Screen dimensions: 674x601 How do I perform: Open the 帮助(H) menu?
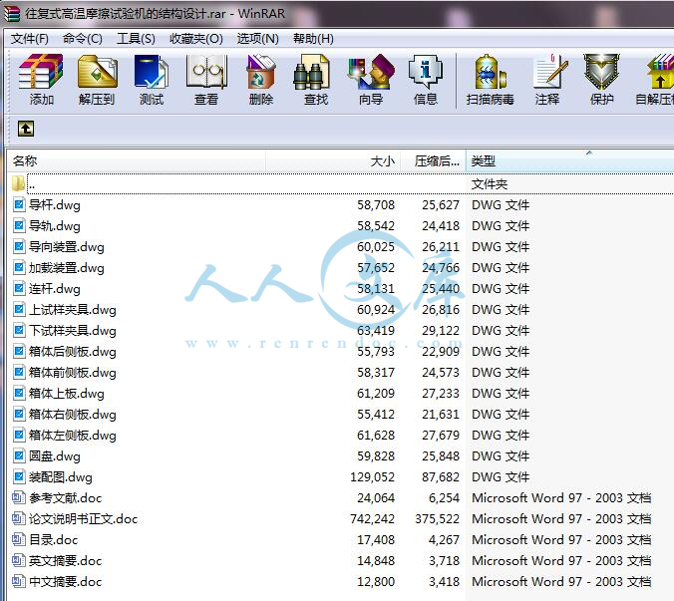pos(313,39)
